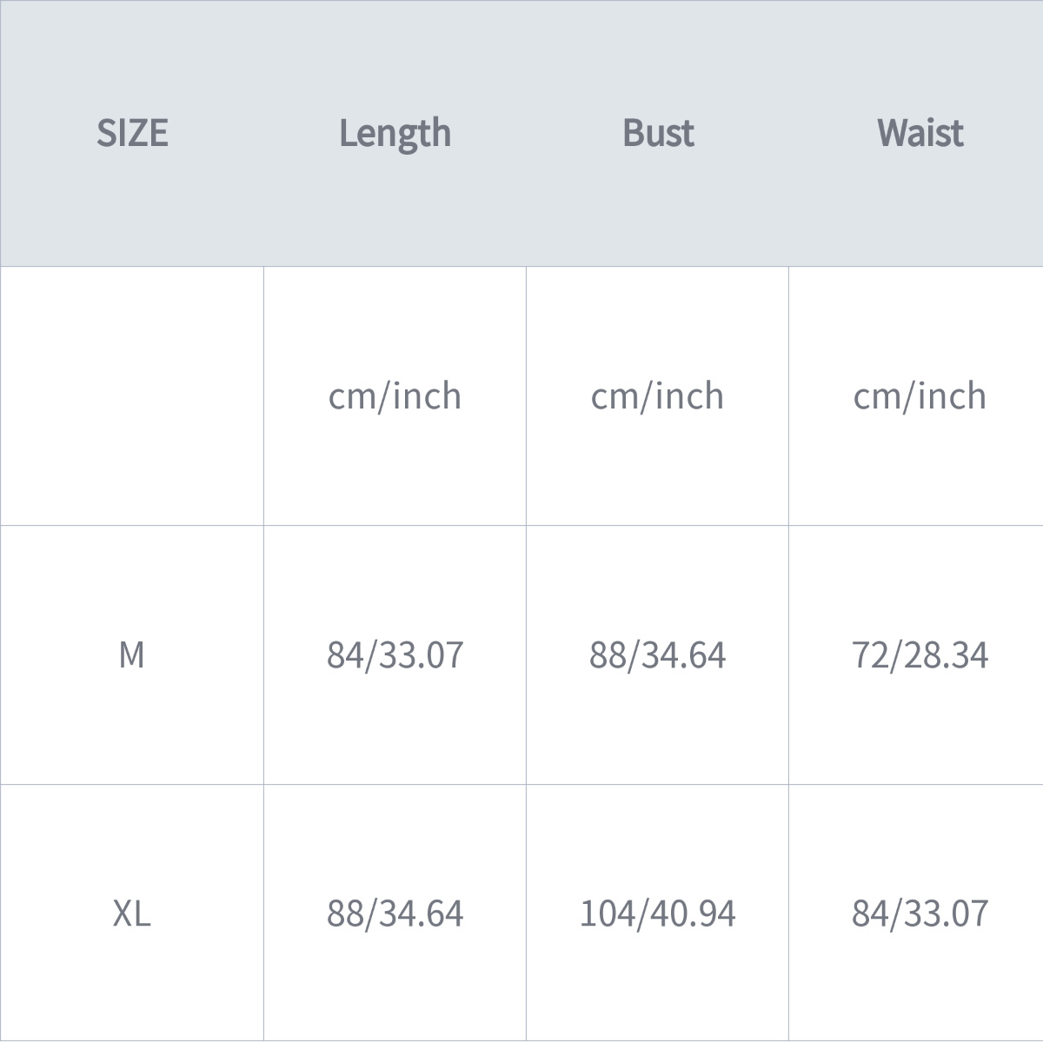1043x1043 pixels.
Task: Click the empty cell below SIZE
Action: pos(132,395)
